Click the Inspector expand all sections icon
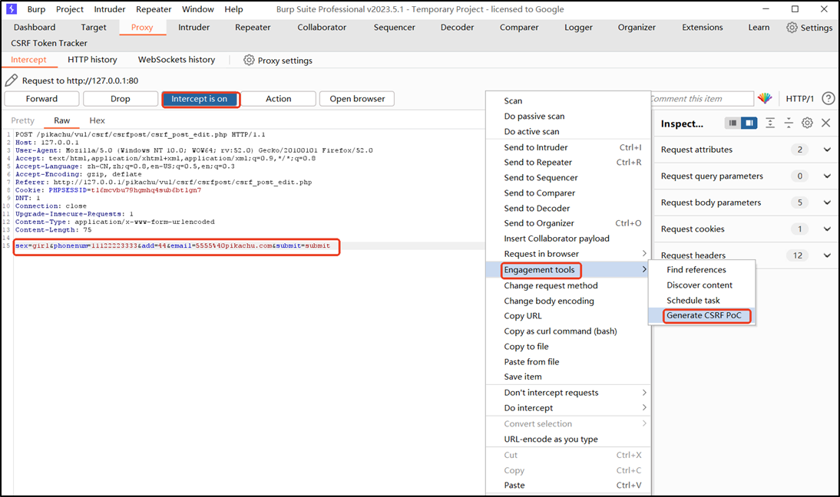The height and width of the screenshot is (497, 840). click(770, 123)
